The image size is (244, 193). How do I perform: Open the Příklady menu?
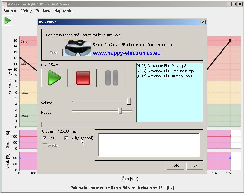pyautogui.click(x=43, y=11)
